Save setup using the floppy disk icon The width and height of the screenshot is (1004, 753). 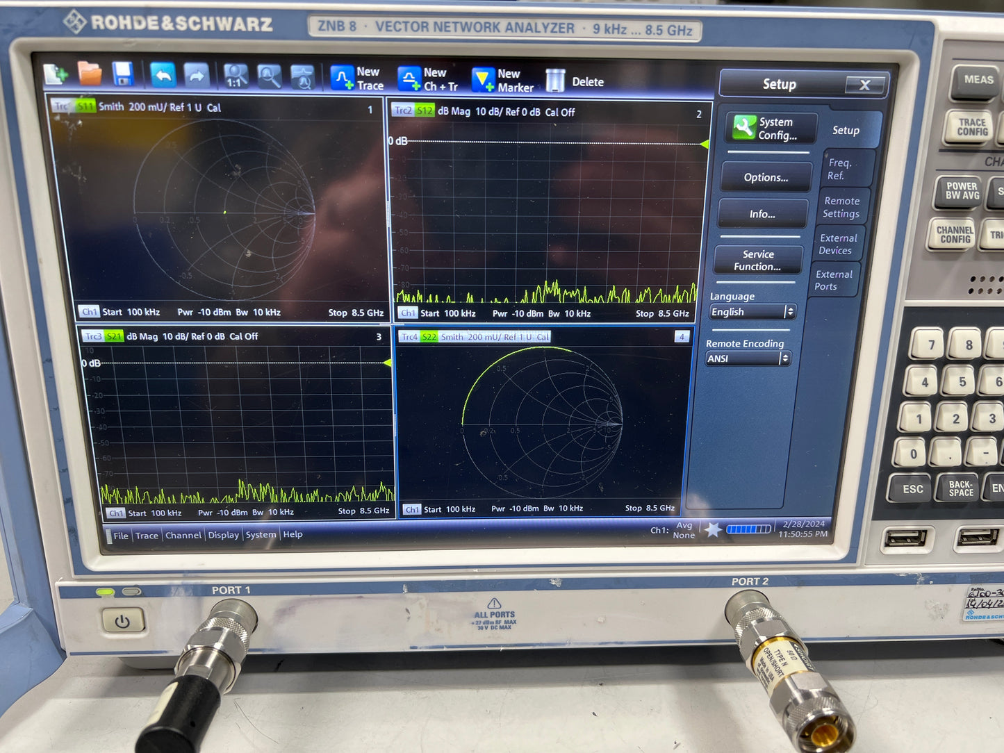[123, 74]
